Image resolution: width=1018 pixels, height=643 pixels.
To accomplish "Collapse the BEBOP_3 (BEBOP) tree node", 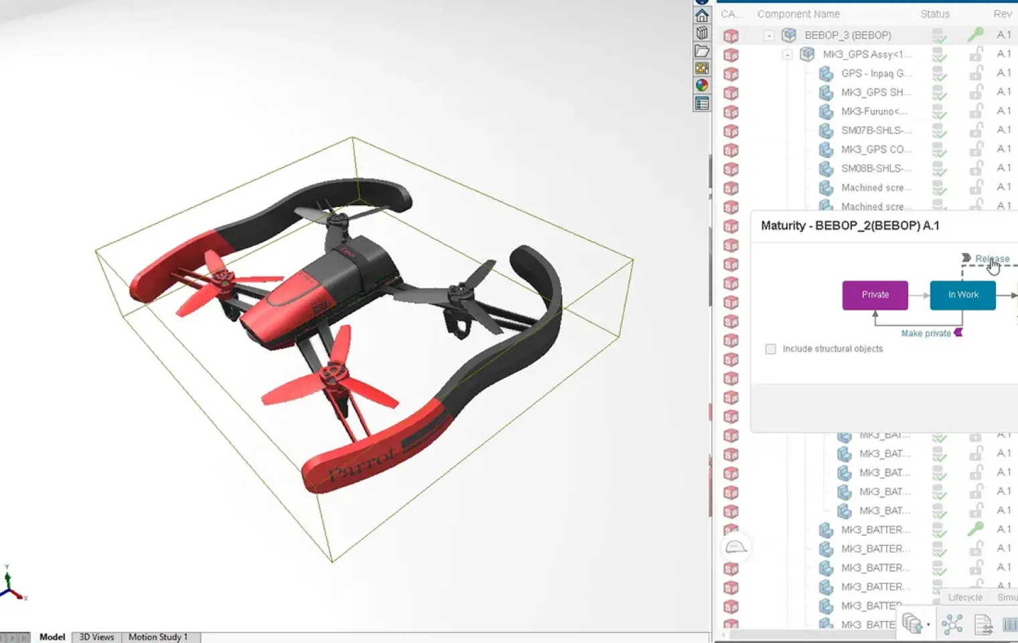I will point(769,35).
